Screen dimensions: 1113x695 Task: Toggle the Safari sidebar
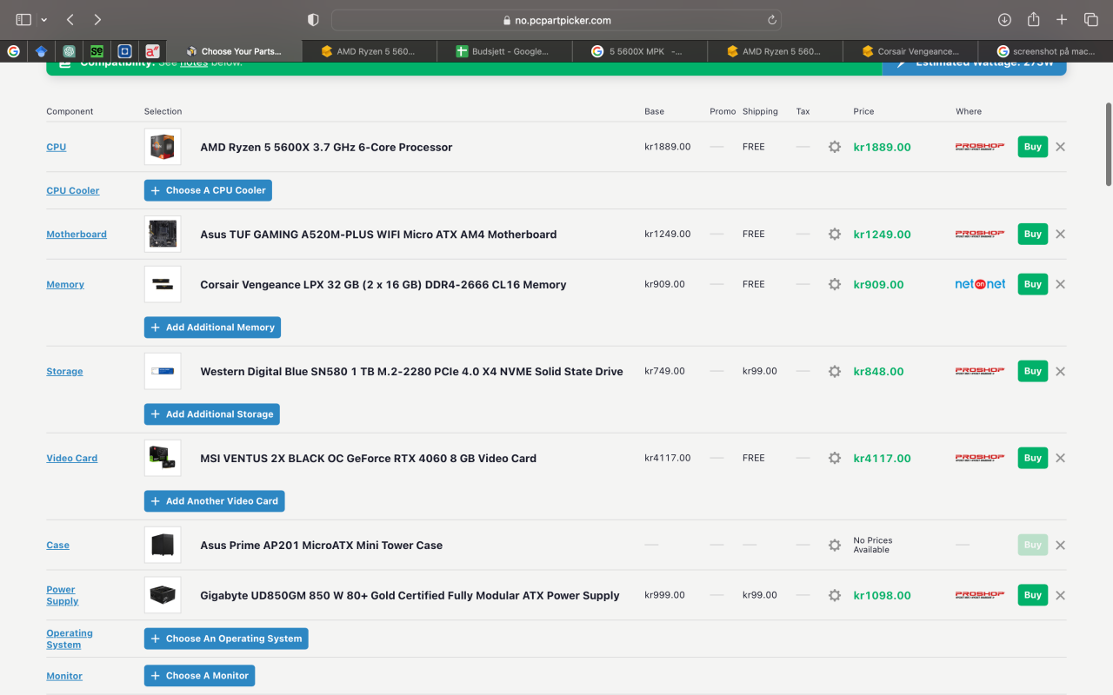tap(23, 19)
